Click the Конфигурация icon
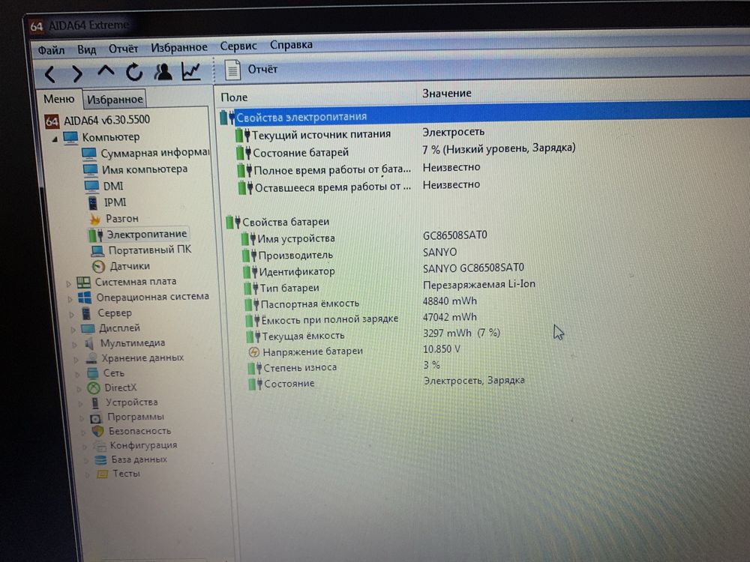 tap(100, 446)
